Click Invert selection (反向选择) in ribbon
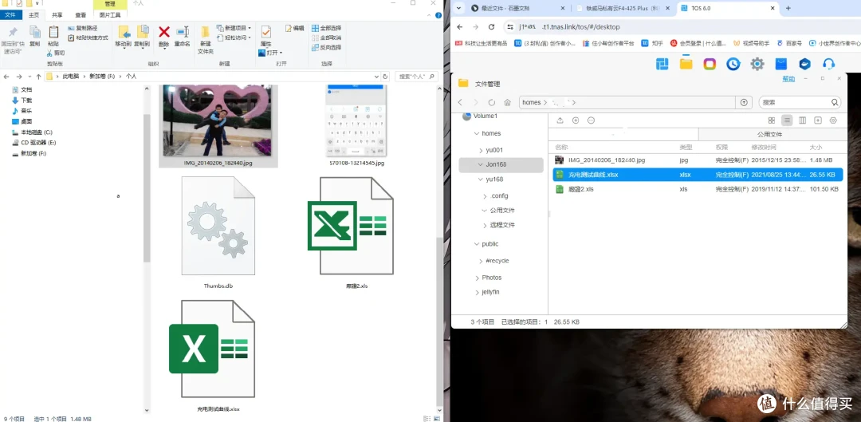This screenshot has height=422, width=861. coord(326,47)
